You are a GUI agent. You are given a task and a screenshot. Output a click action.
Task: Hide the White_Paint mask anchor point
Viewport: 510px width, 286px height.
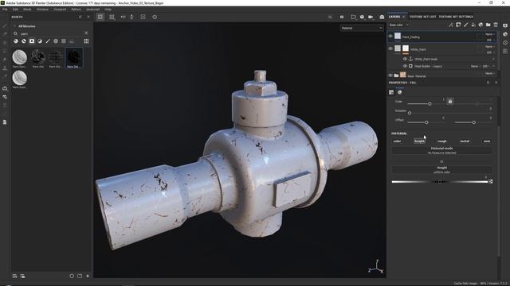click(405, 59)
